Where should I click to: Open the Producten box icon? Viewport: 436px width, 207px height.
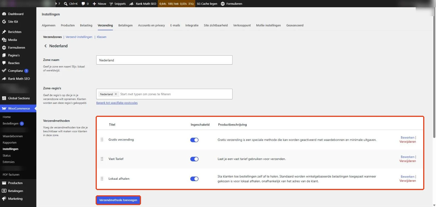pyautogui.click(x=4, y=183)
